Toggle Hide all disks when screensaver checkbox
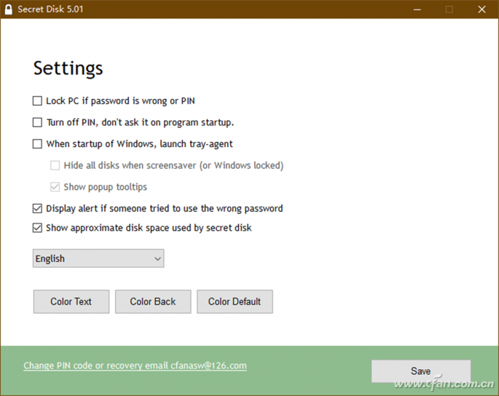The width and height of the screenshot is (499, 396). click(55, 165)
